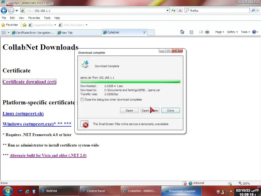Viewport: 261px width, 196px height.
Task: Click Download complete taskbar button
Action: point(181,191)
